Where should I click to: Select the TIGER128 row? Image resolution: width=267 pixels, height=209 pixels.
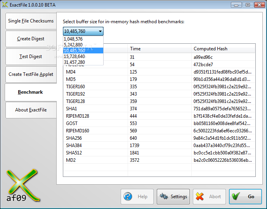[159, 101]
